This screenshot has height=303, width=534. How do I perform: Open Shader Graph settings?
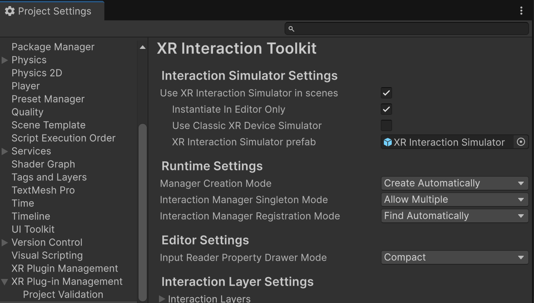43,164
